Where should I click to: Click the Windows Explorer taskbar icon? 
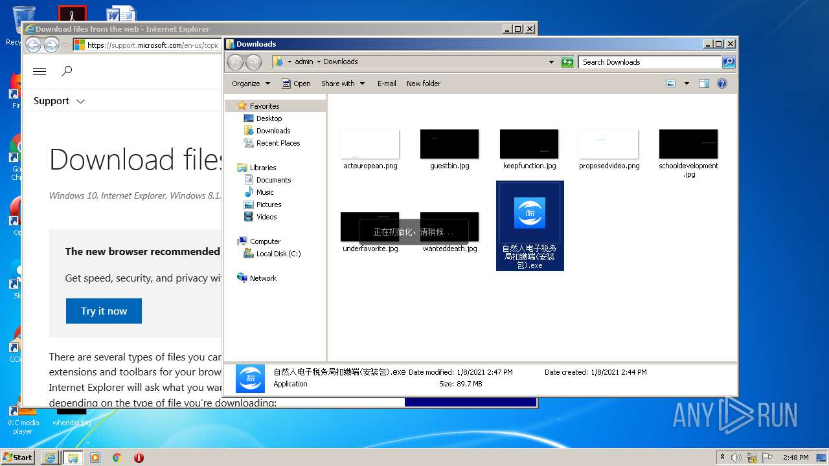coord(73,458)
